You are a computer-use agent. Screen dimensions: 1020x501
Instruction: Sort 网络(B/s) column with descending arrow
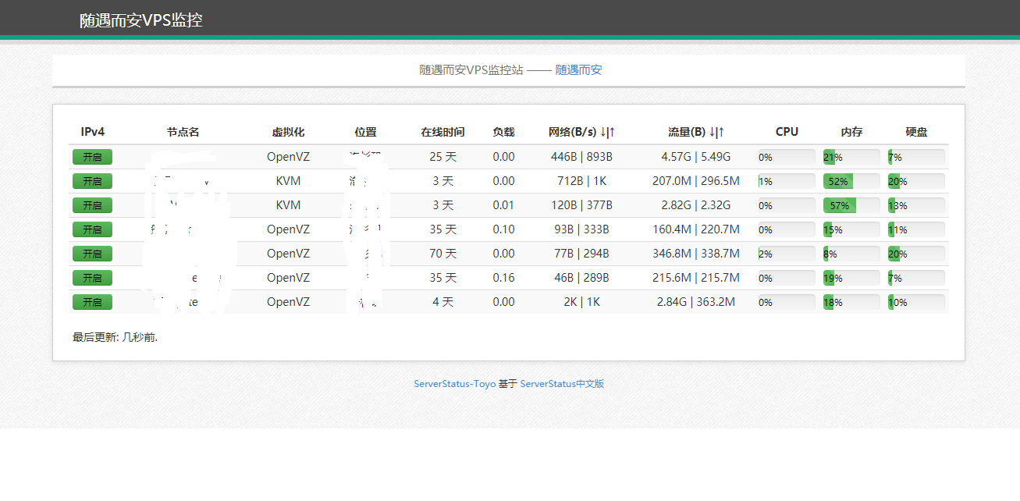click(601, 131)
